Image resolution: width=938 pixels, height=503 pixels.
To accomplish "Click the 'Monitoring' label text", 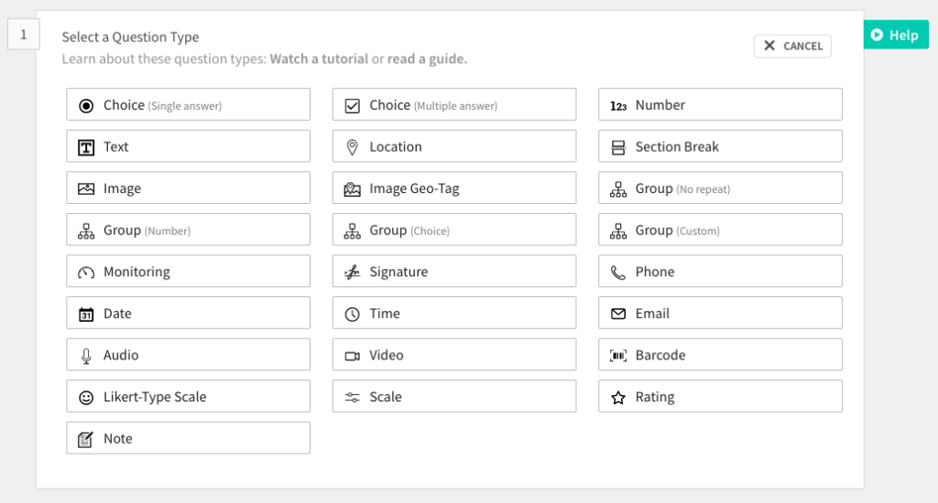I will 137,272.
